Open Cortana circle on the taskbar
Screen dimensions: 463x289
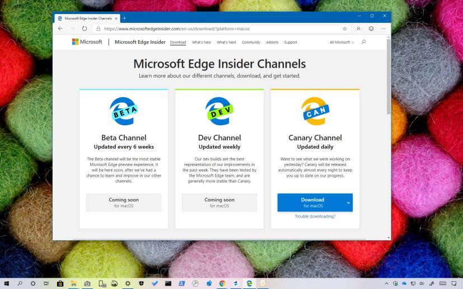[x=33, y=284]
